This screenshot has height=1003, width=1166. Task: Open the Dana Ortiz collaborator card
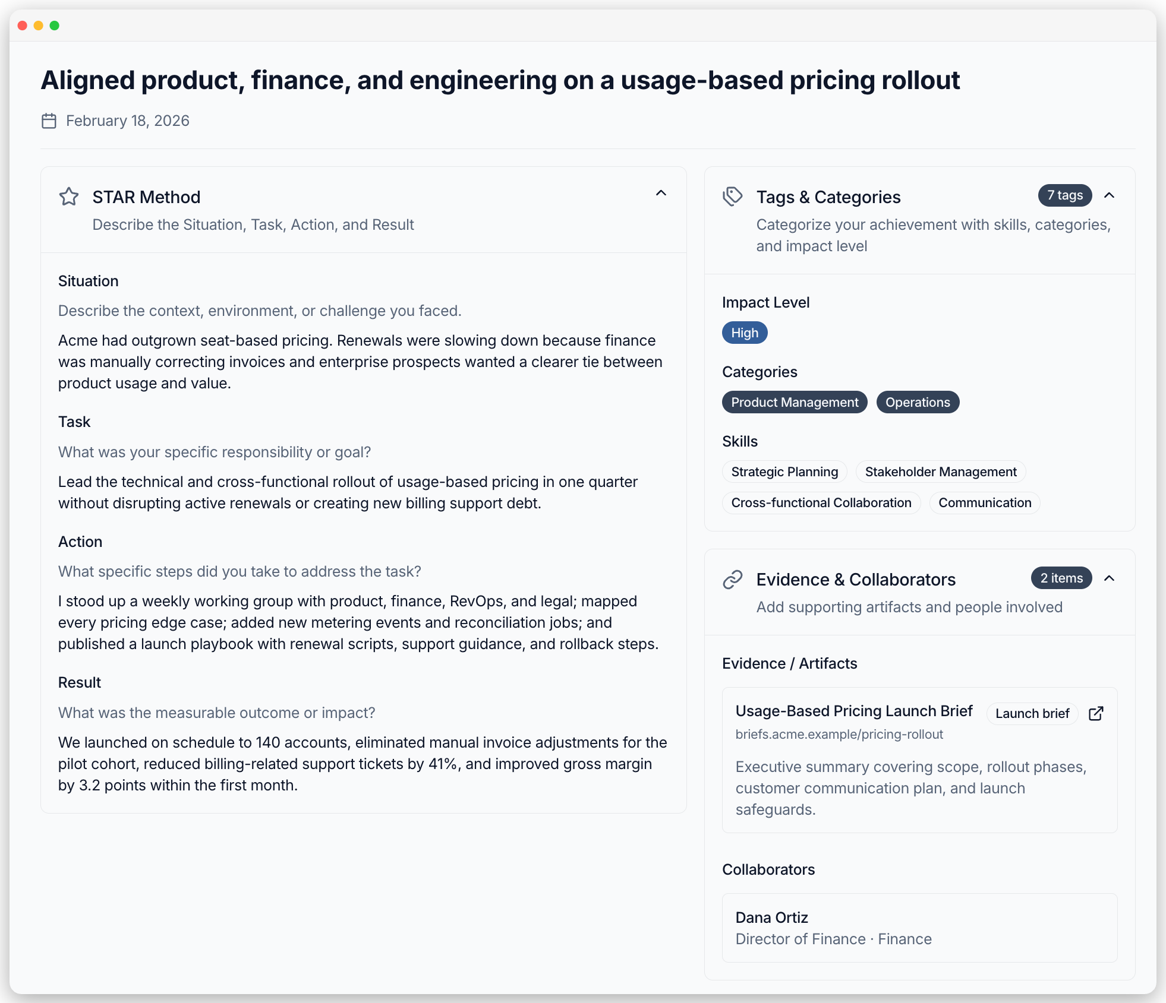click(919, 928)
